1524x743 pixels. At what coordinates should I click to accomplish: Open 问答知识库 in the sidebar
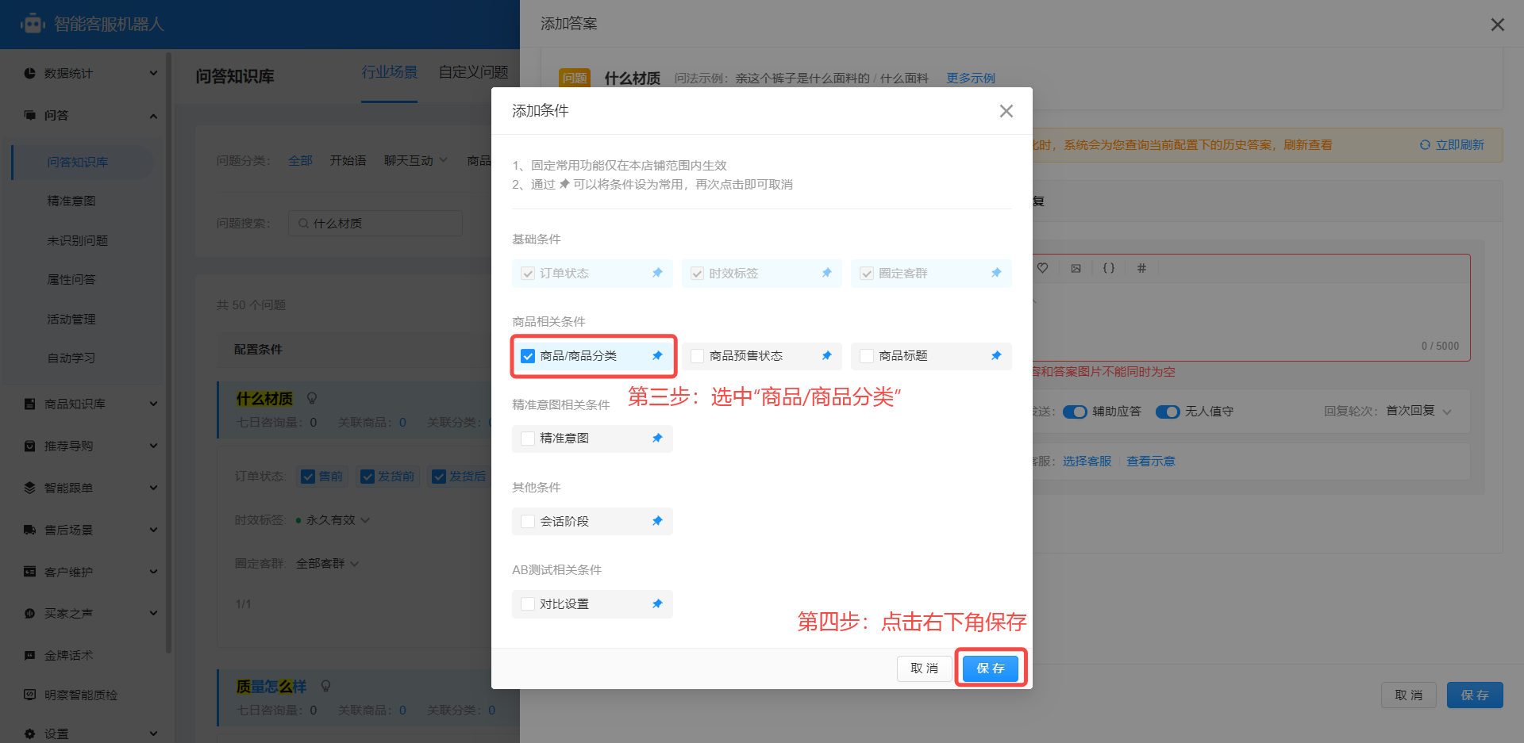pos(78,162)
